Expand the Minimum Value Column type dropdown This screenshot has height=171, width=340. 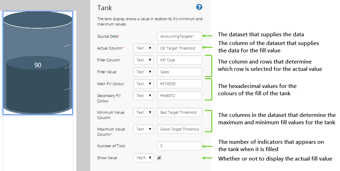[143, 112]
